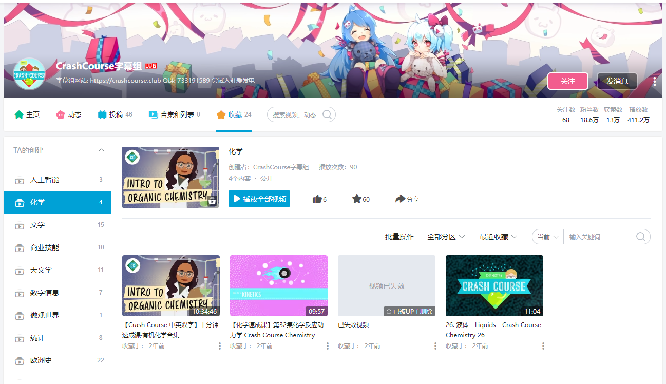Click the 播放全部视频 button
The image size is (666, 384).
pos(259,199)
